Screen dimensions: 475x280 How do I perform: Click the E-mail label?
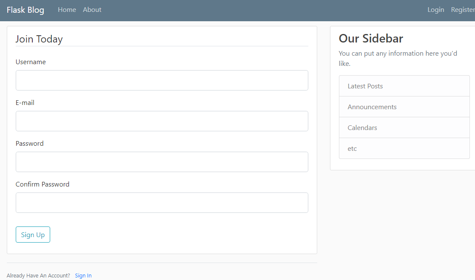pyautogui.click(x=25, y=103)
